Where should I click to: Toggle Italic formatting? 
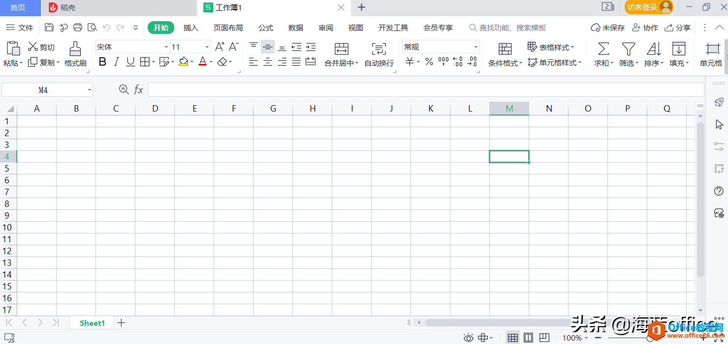117,62
